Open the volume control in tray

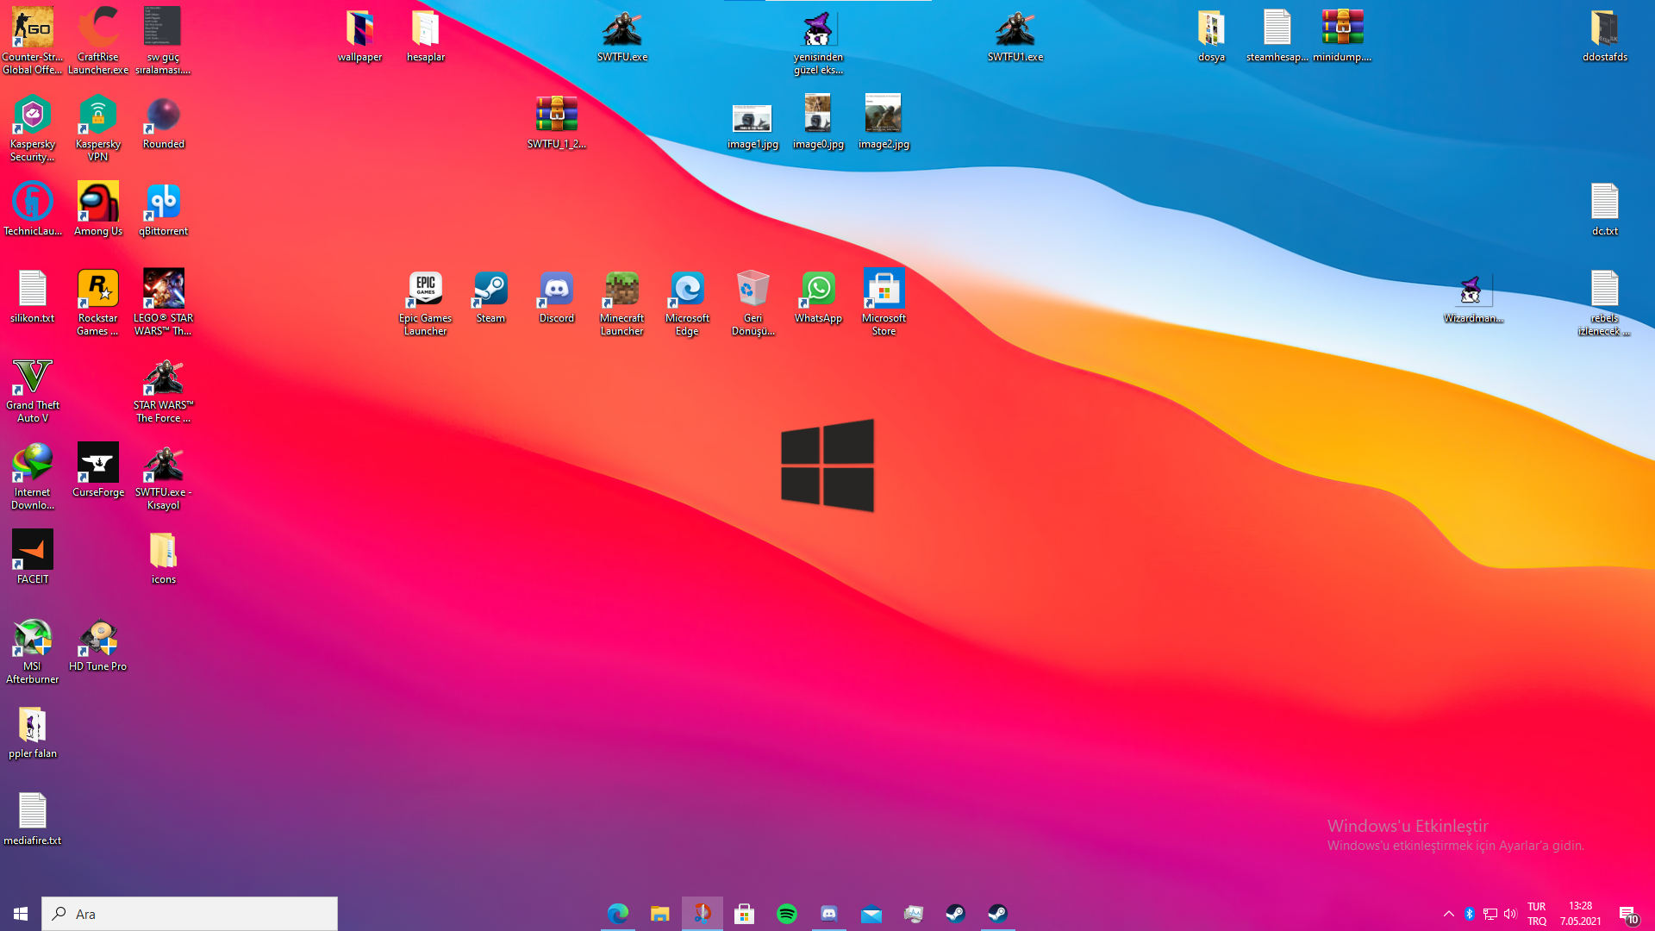point(1510,914)
